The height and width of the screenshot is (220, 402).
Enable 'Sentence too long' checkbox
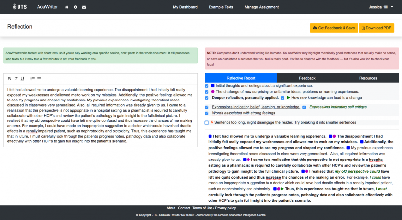pos(207,123)
